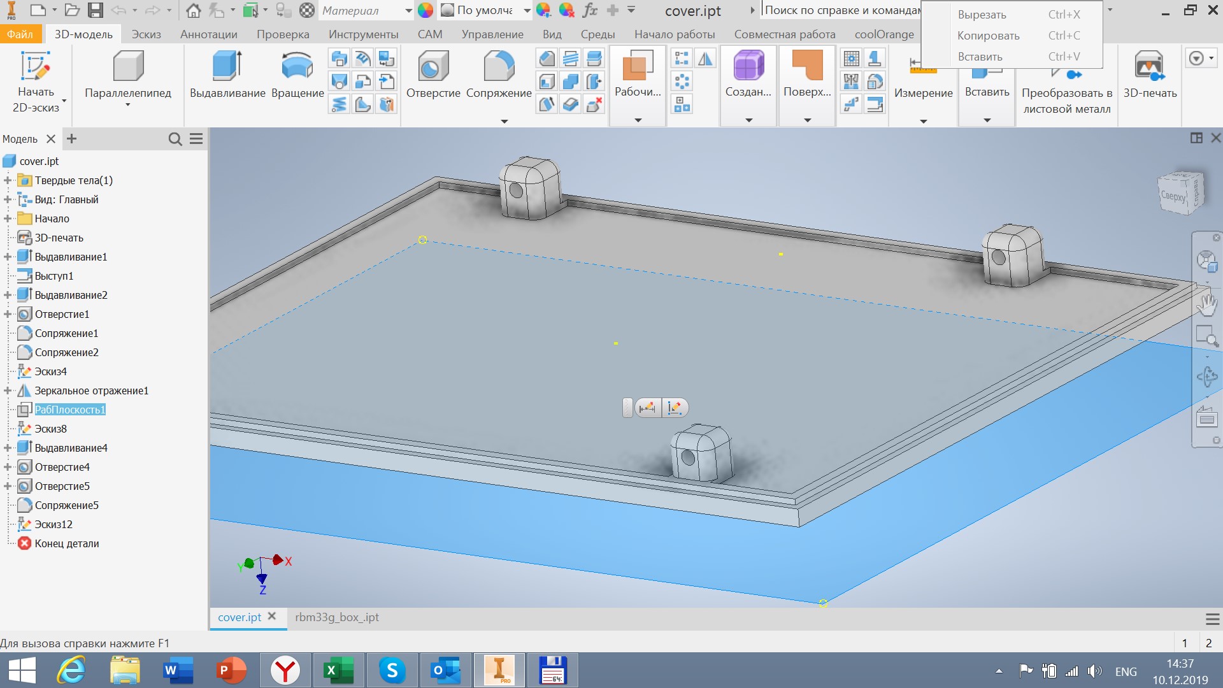The height and width of the screenshot is (688, 1223).
Task: Select РабПлоскость1 in the model tree
Action: click(70, 410)
